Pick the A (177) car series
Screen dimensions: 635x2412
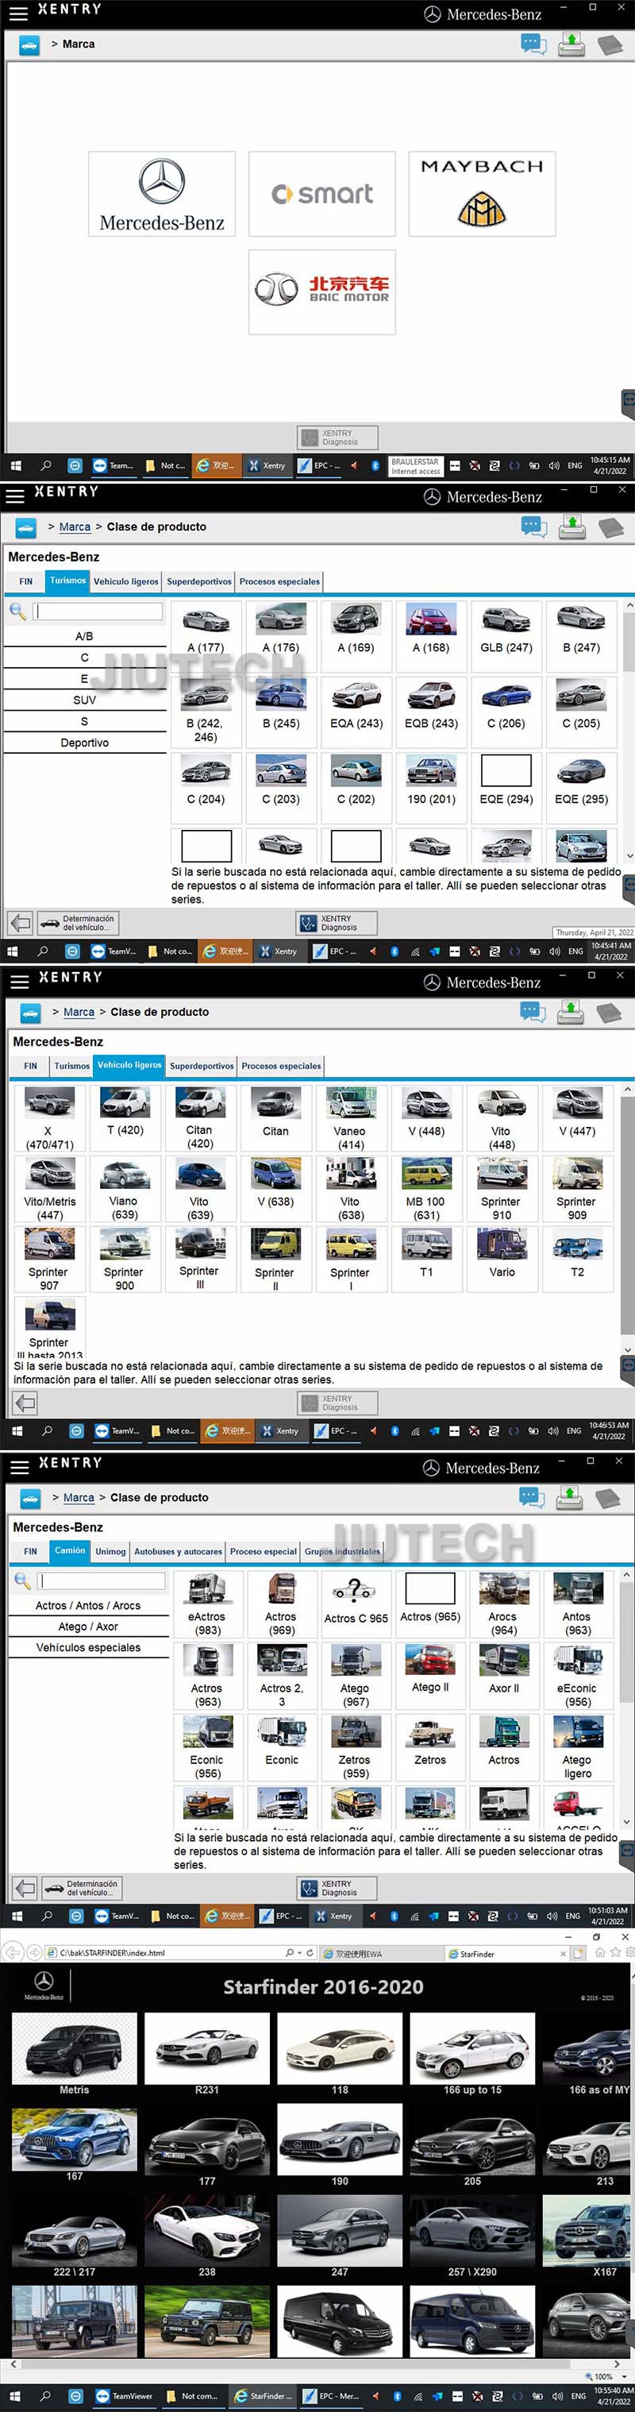[x=206, y=628]
